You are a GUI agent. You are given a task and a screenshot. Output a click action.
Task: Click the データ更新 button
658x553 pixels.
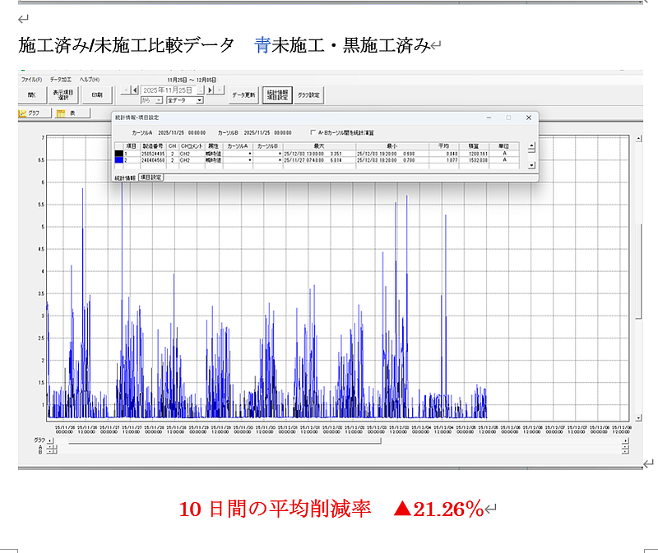244,94
